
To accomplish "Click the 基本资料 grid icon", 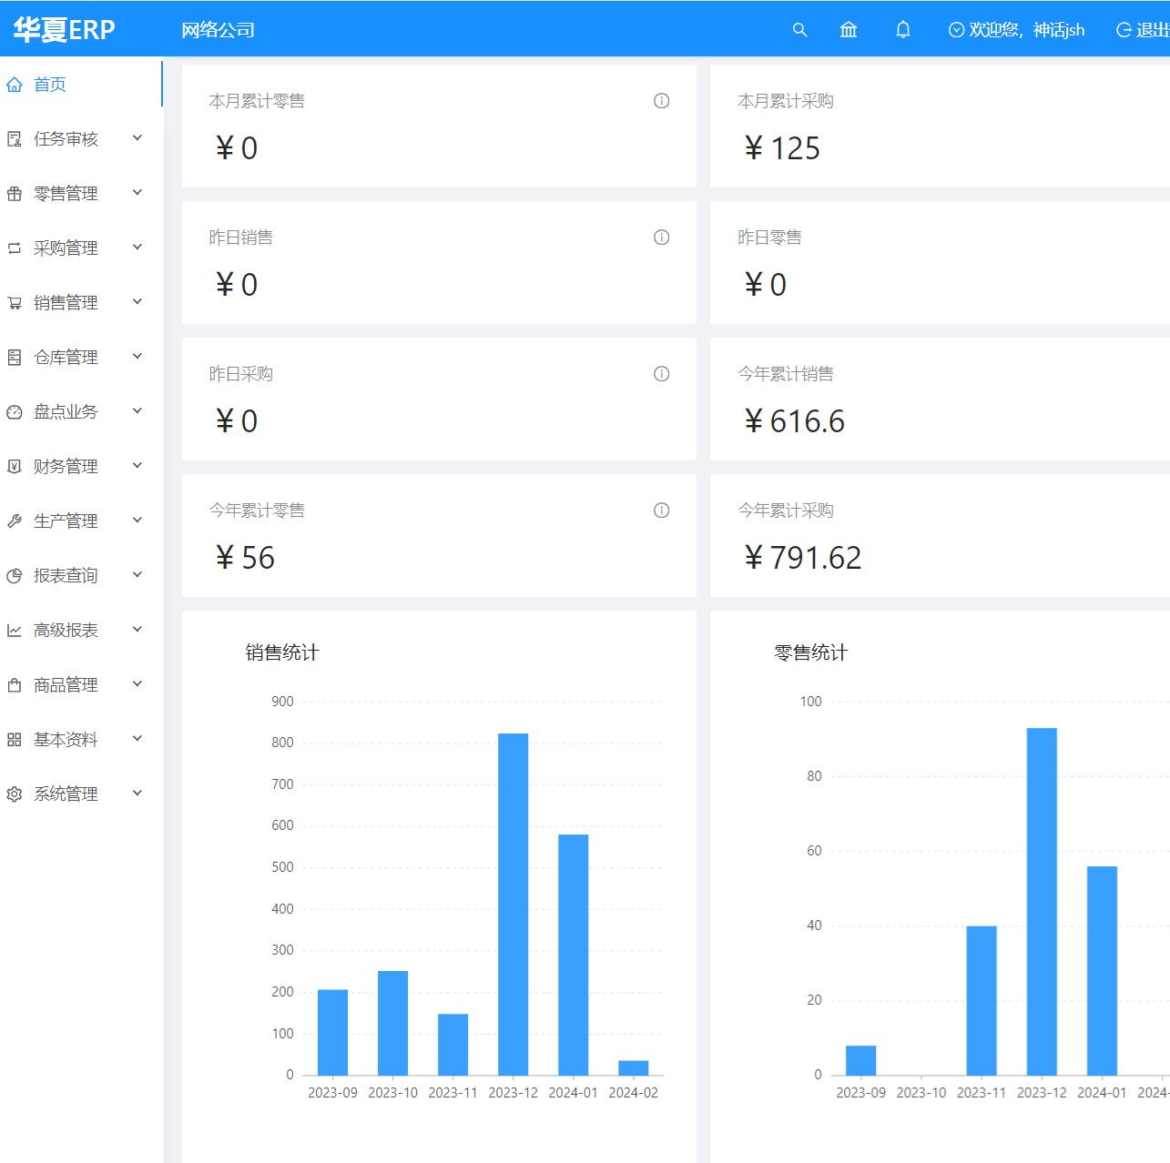I will (x=15, y=740).
